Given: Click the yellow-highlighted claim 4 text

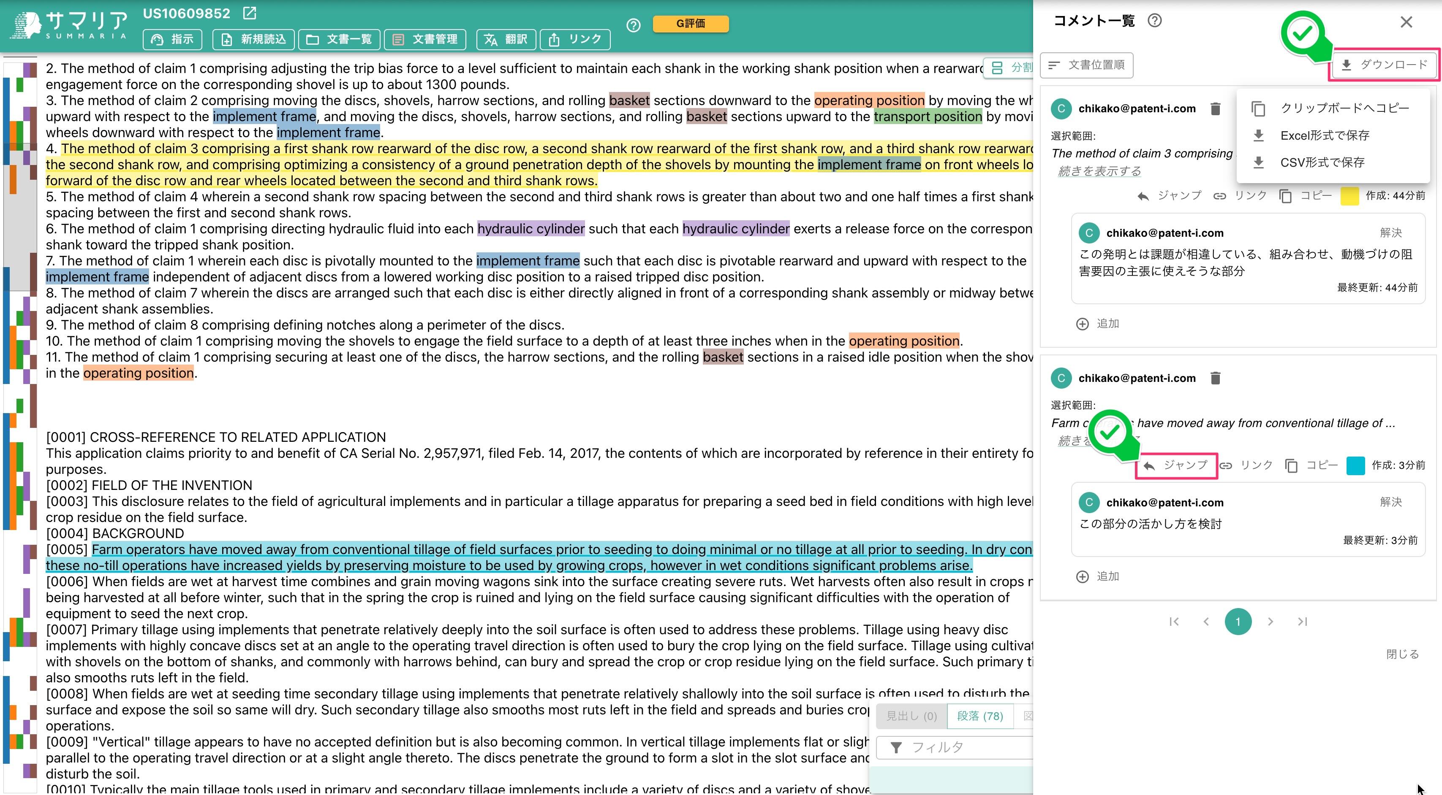Looking at the screenshot, I should tap(539, 165).
